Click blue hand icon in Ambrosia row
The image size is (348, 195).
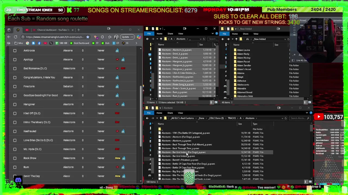click(117, 50)
